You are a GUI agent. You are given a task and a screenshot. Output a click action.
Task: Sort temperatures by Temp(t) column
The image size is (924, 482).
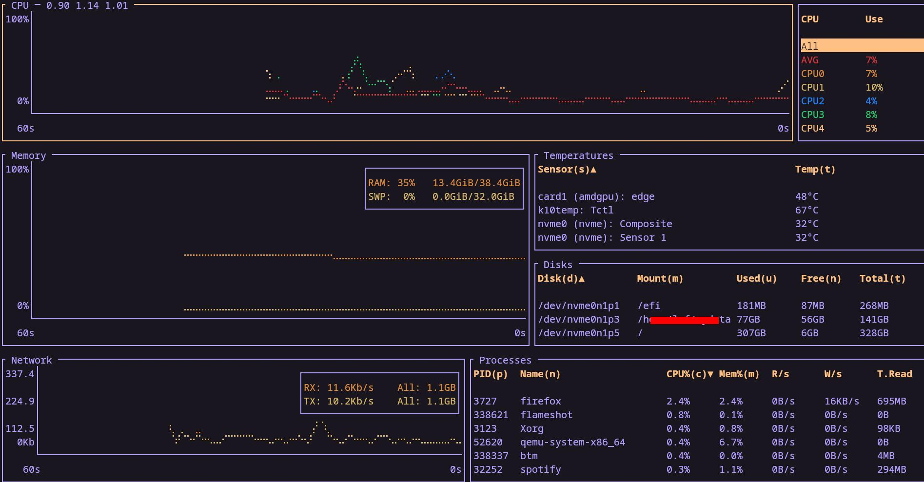tap(815, 169)
